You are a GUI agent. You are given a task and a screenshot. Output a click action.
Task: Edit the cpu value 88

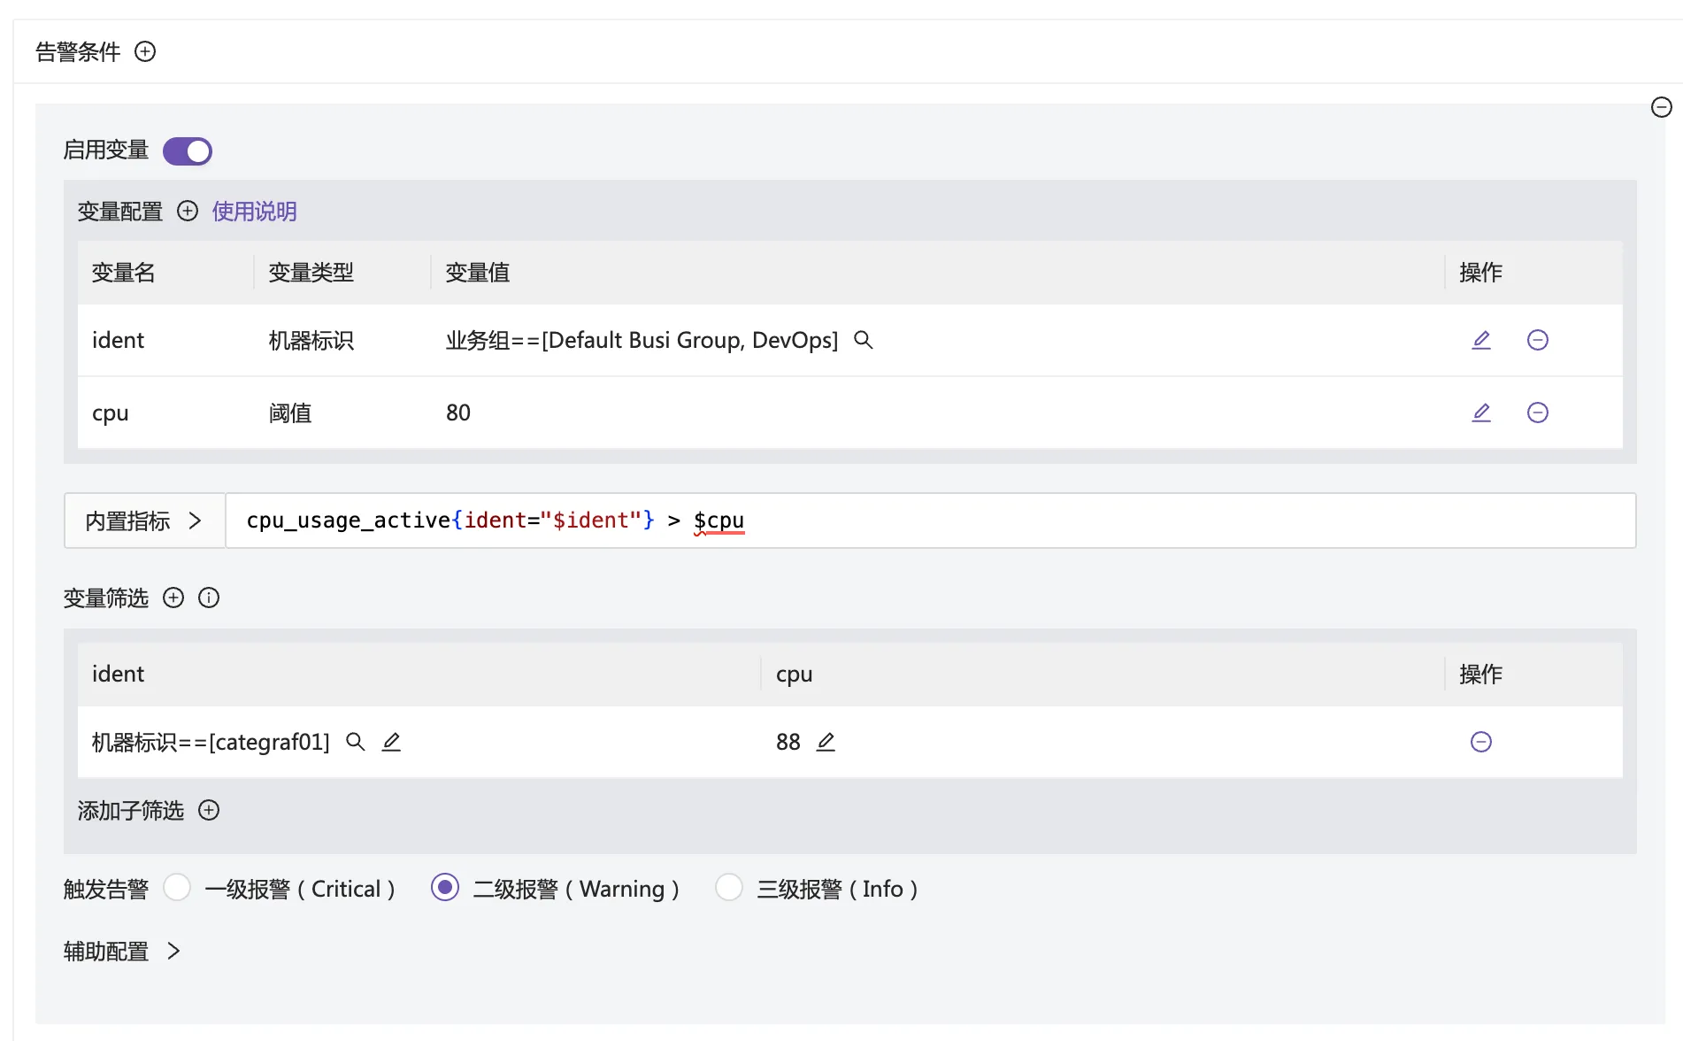pyautogui.click(x=826, y=742)
